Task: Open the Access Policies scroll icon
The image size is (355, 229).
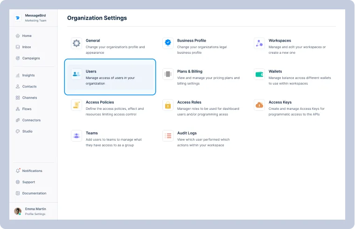Action: point(77,105)
